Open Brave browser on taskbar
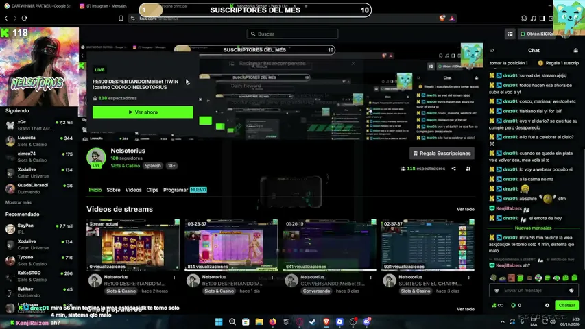 tap(326, 321)
